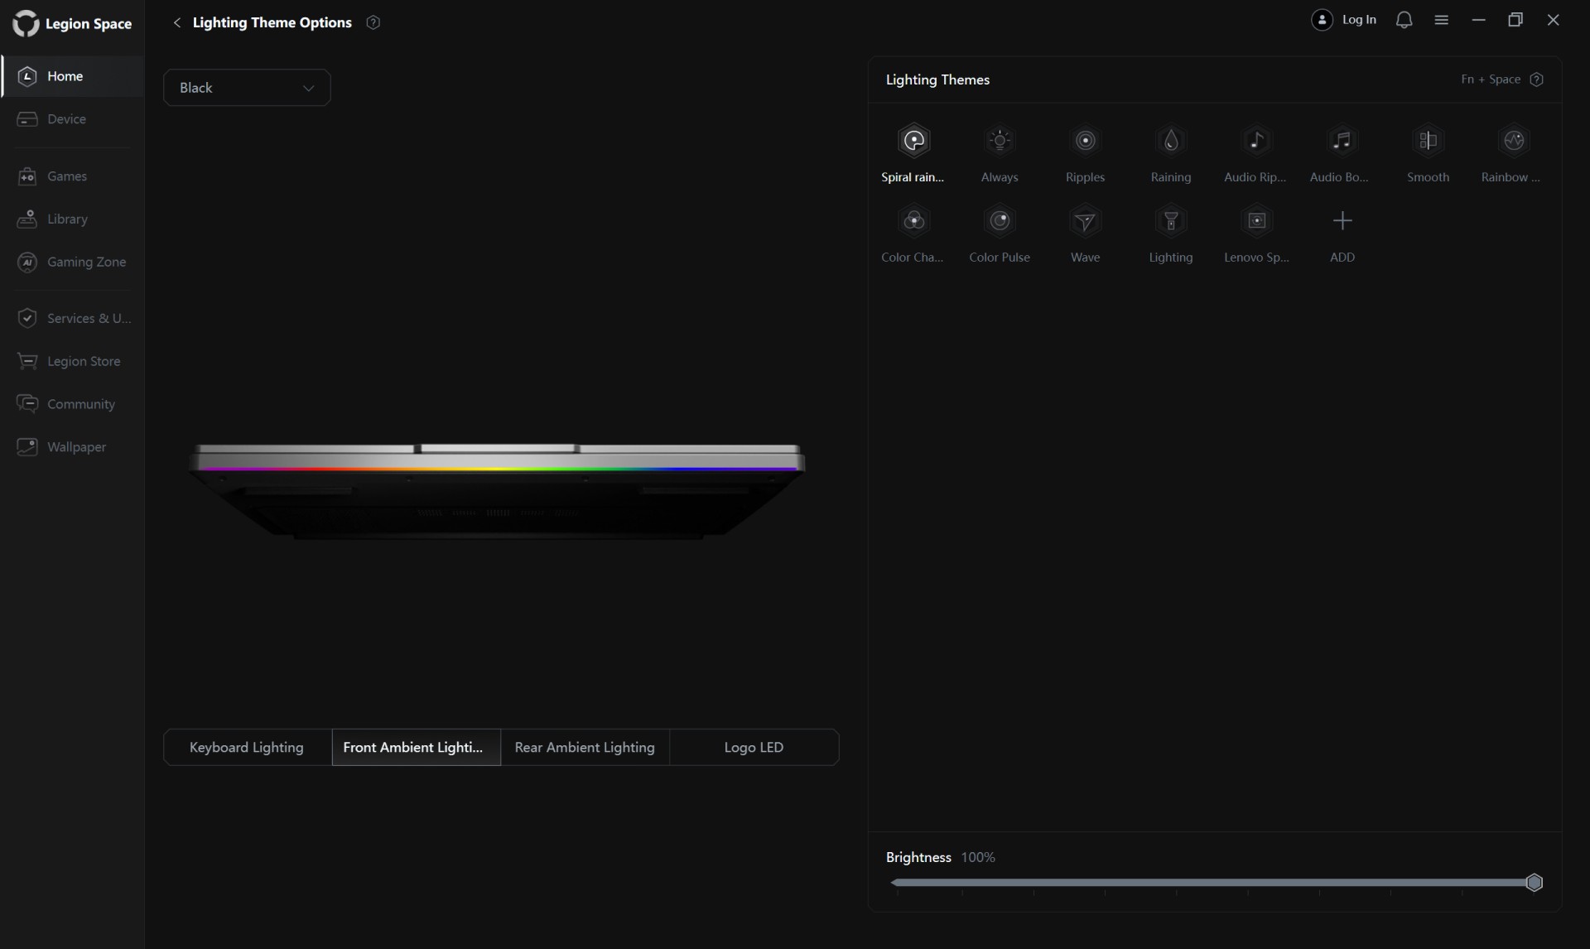Open the notifications bell
The width and height of the screenshot is (1590, 949).
[1404, 20]
